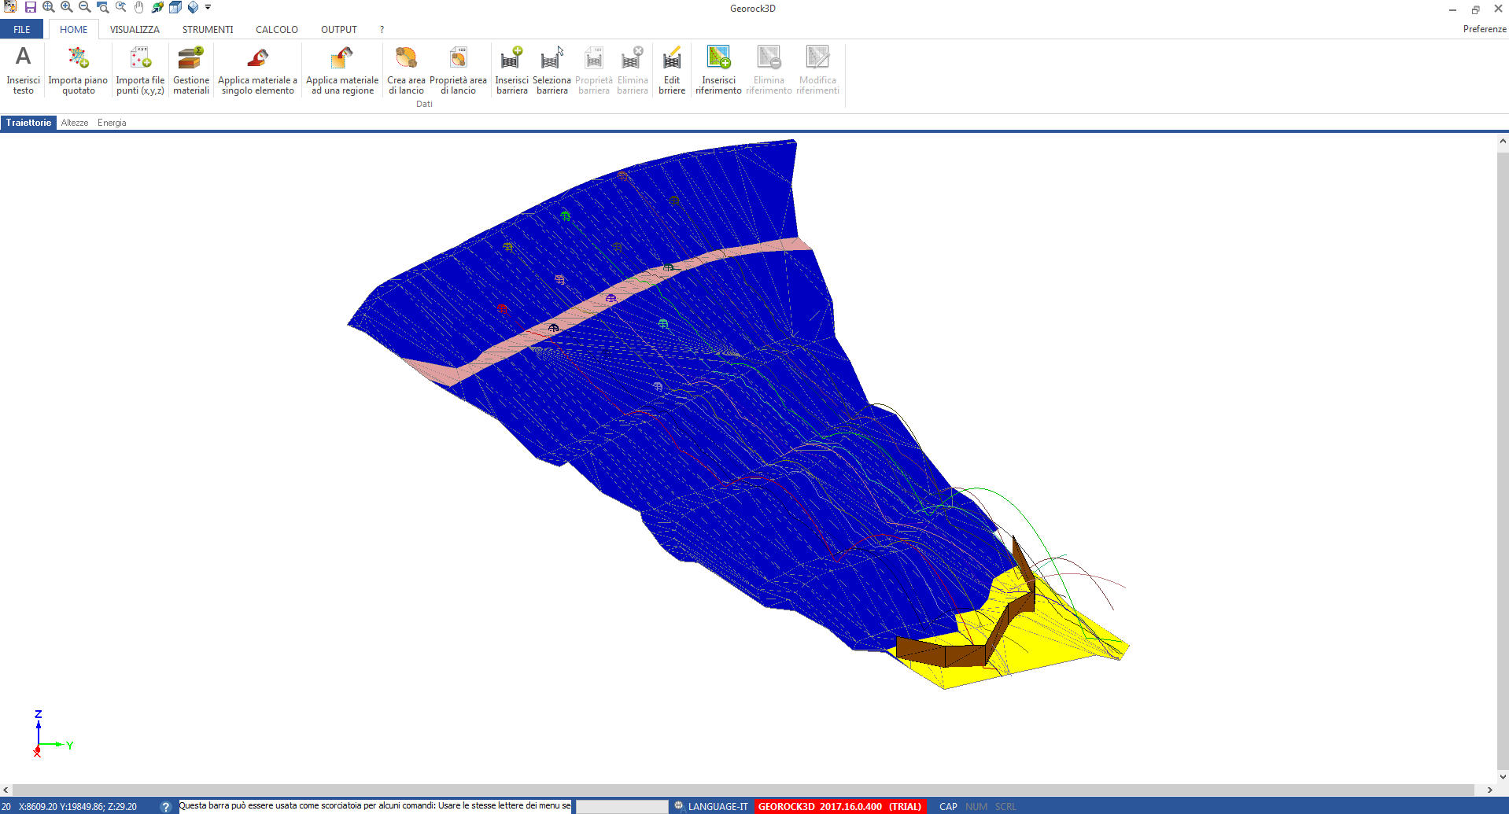Click Edit brriere tool
The height and width of the screenshot is (814, 1509).
[672, 70]
